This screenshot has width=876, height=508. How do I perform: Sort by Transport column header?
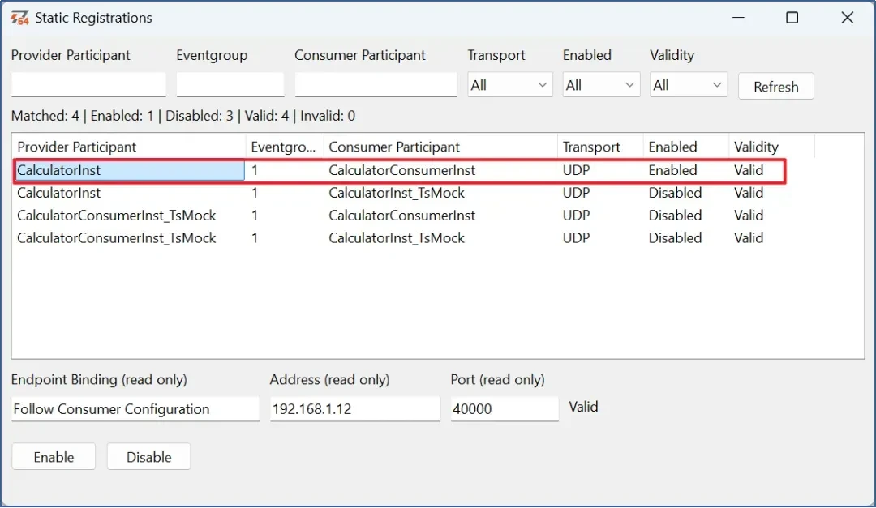600,147
